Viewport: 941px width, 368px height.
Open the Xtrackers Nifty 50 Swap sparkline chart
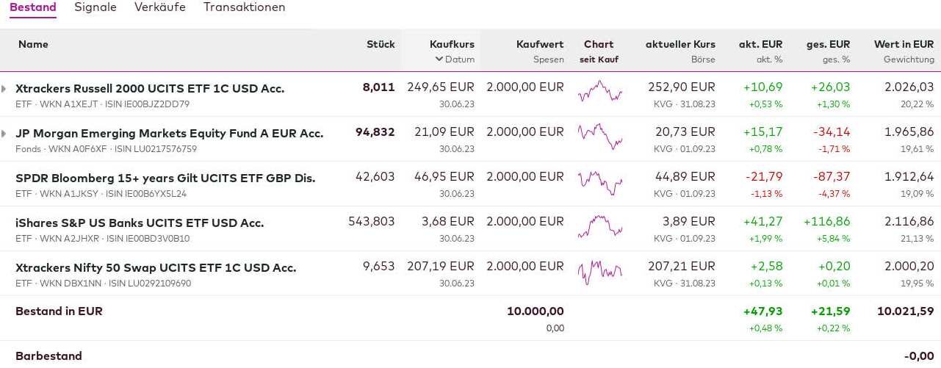[599, 273]
